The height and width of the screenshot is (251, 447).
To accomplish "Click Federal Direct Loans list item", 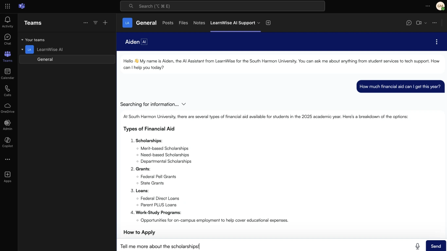I will tap(160, 198).
